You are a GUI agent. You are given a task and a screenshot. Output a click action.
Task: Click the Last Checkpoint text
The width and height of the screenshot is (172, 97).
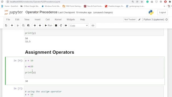pyautogui.click(x=75, y=13)
